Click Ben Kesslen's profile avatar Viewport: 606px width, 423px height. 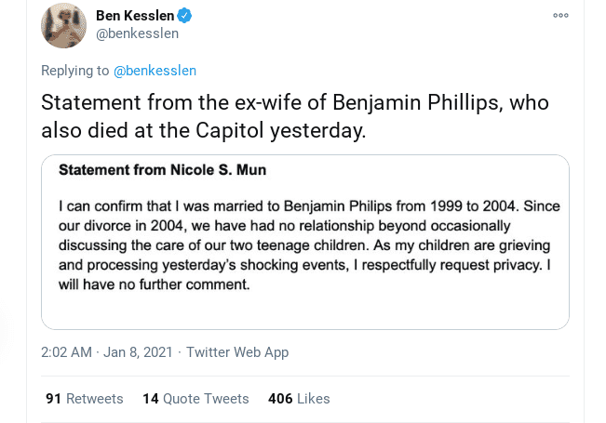(64, 25)
